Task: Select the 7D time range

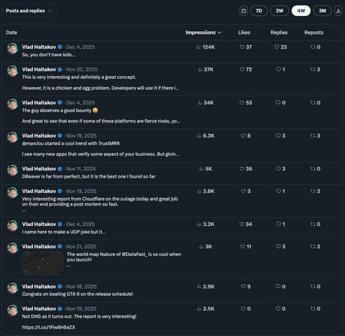Action: [259, 11]
